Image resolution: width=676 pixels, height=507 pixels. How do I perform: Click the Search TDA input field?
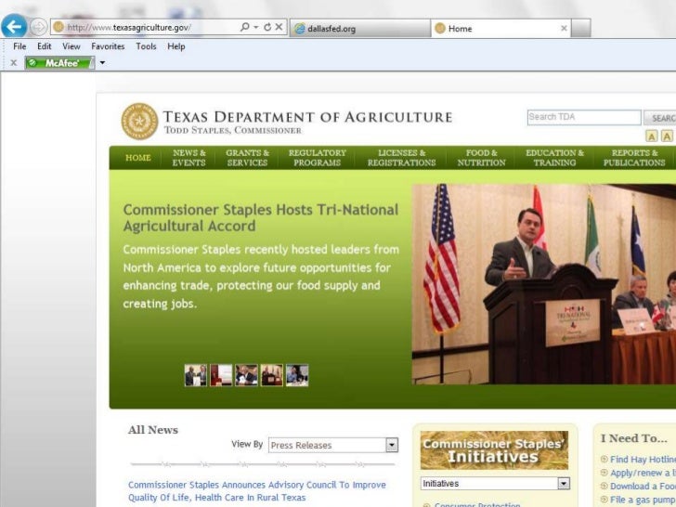584,117
